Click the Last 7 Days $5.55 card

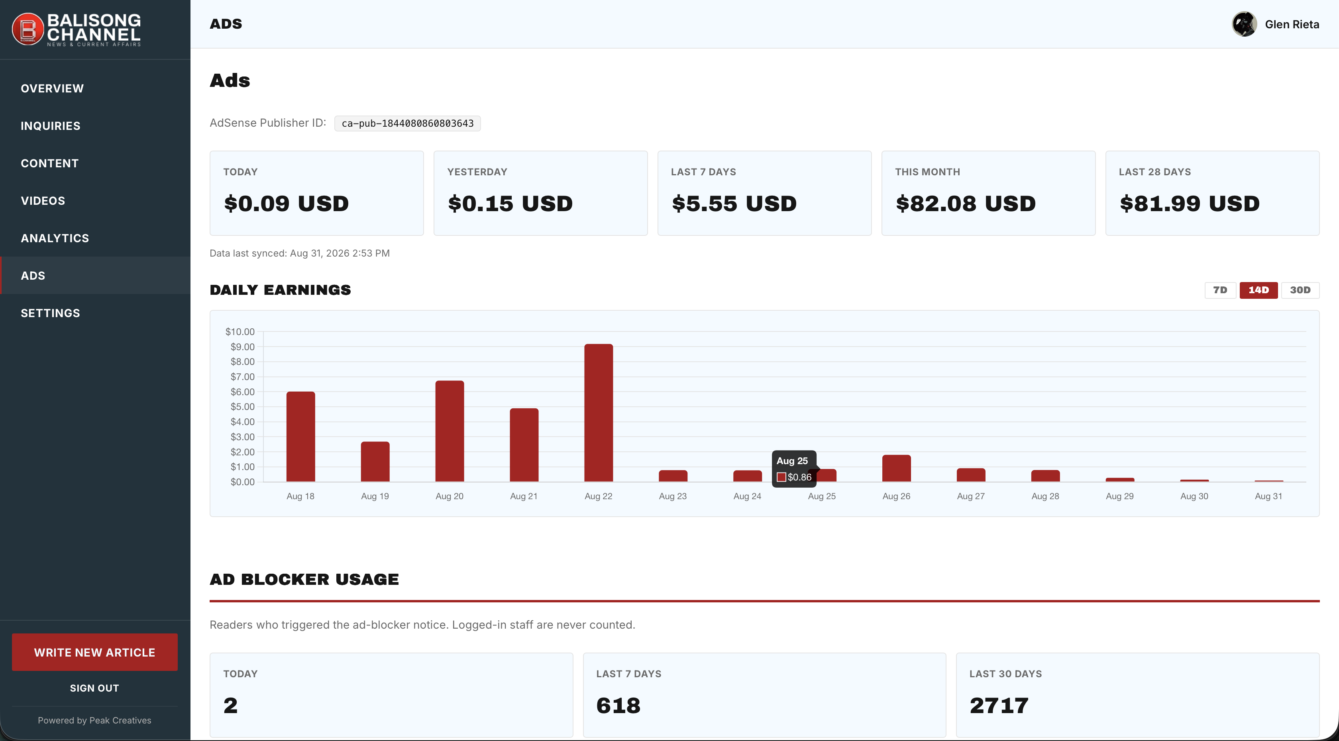[x=765, y=193]
